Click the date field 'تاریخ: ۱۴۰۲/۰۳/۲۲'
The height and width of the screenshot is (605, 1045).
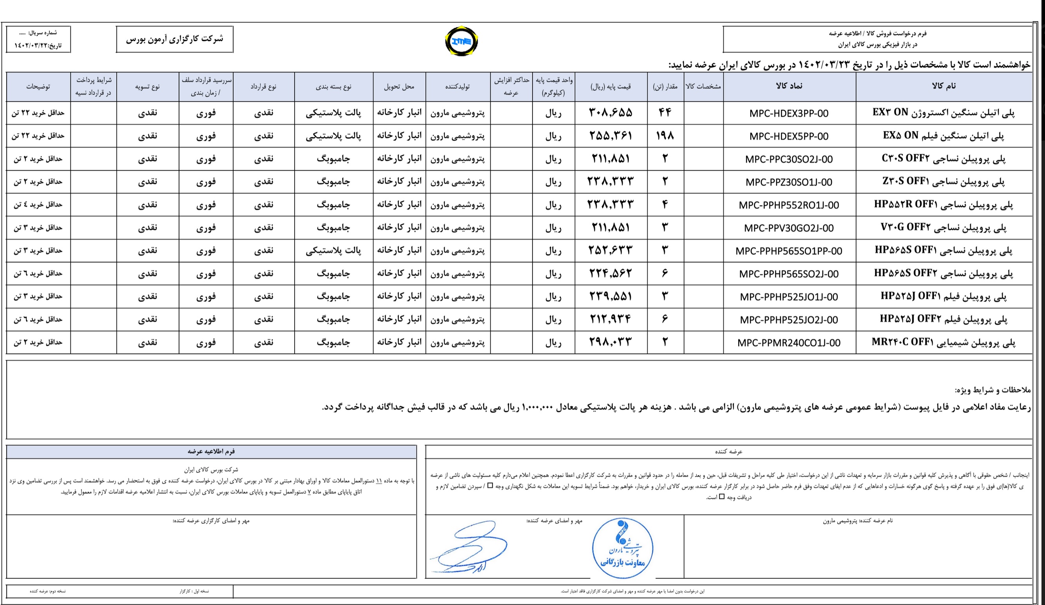click(38, 45)
